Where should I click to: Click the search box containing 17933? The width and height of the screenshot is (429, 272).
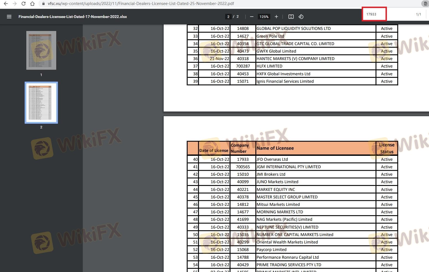pos(374,14)
